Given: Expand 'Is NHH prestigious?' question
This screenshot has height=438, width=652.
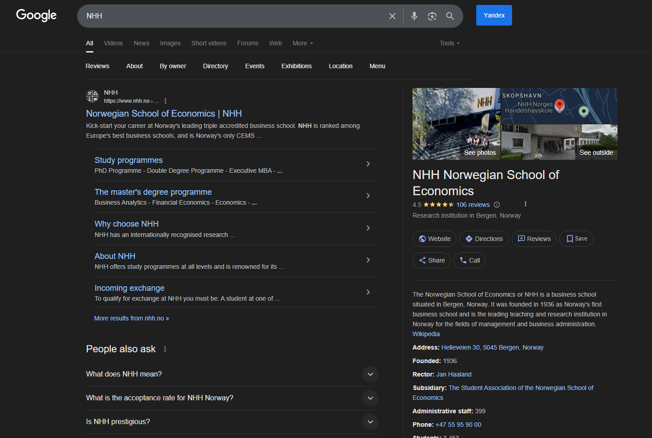Looking at the screenshot, I should pyautogui.click(x=232, y=422).
